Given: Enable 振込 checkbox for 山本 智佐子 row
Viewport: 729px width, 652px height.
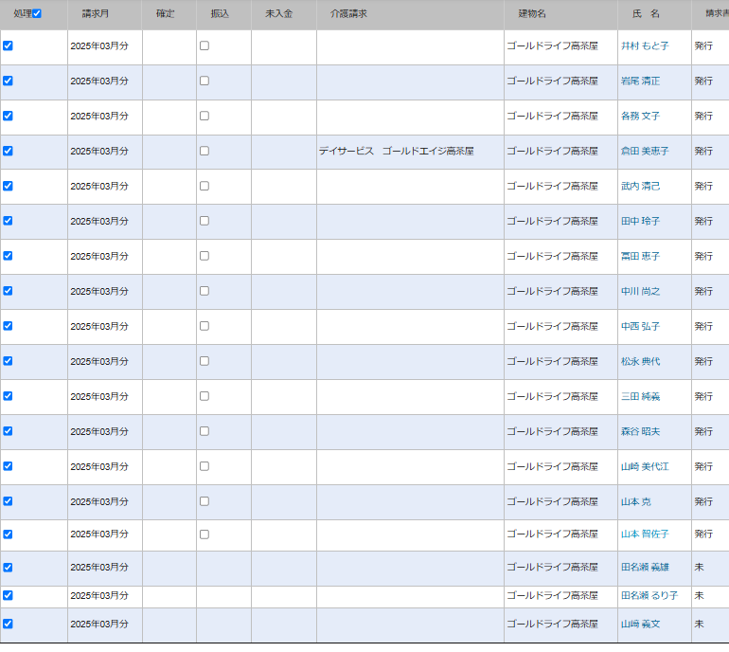Looking at the screenshot, I should 204,534.
